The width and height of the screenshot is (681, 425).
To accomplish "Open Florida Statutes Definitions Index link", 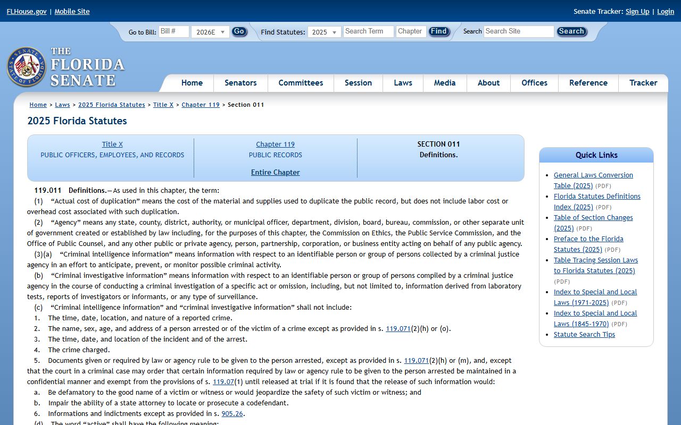I will [597, 201].
